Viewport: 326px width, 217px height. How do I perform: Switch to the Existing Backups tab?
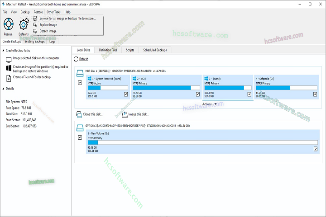click(35, 41)
